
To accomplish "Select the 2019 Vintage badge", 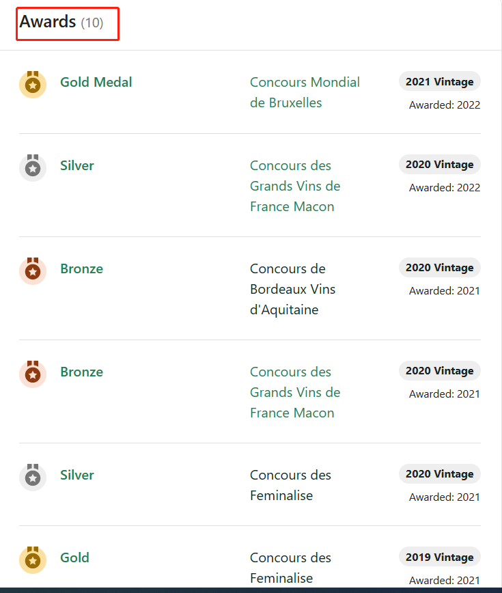I will [440, 557].
